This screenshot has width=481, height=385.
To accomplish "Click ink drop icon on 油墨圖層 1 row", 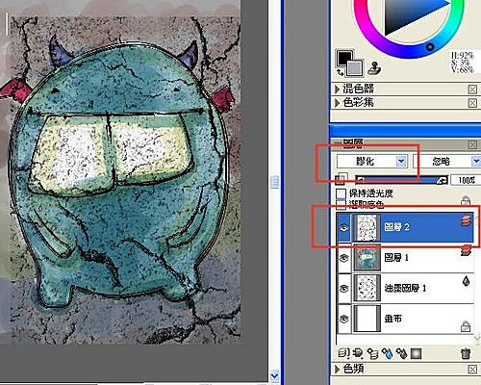I will (467, 281).
